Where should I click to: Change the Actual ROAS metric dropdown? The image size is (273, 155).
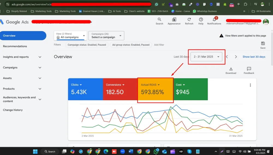coord(150,85)
